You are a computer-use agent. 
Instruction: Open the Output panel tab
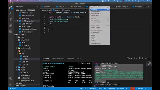click(79, 58)
